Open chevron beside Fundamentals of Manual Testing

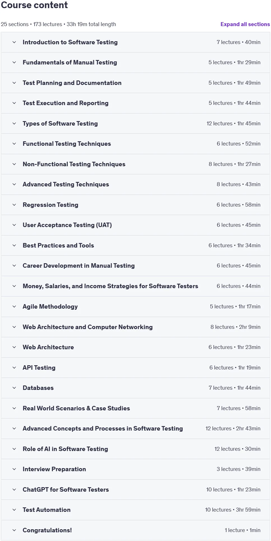pos(14,63)
